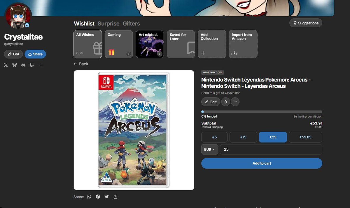Click the @crystaliitae handle text

13,44
